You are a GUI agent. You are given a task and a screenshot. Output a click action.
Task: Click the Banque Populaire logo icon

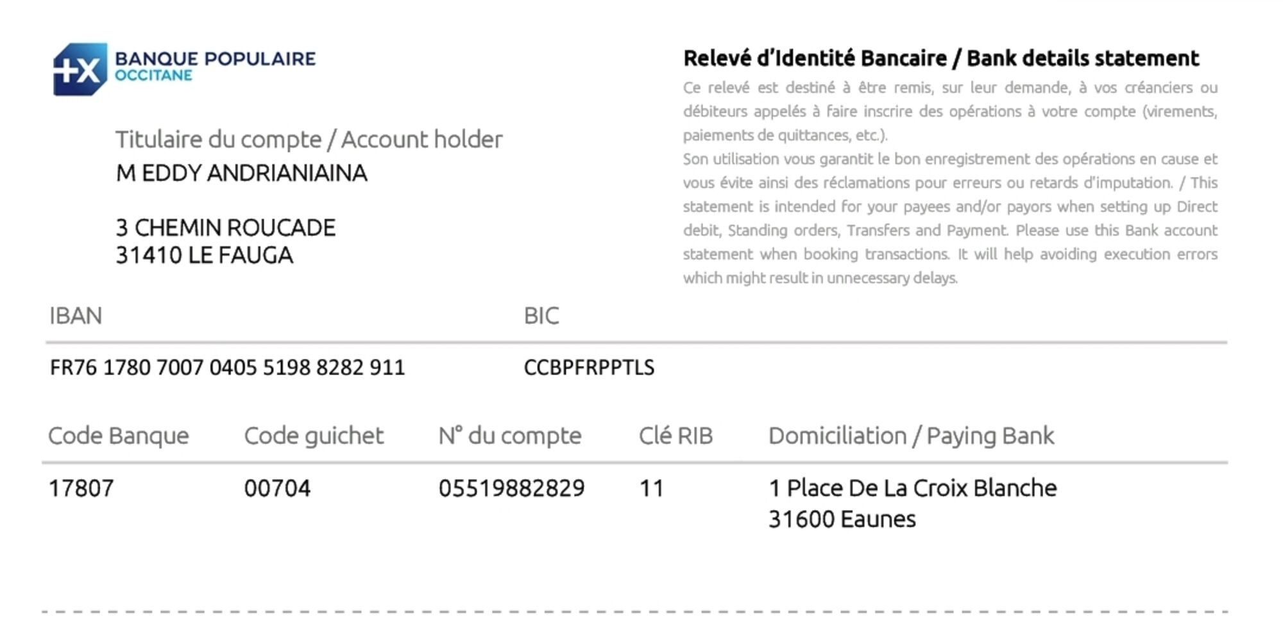pos(80,69)
